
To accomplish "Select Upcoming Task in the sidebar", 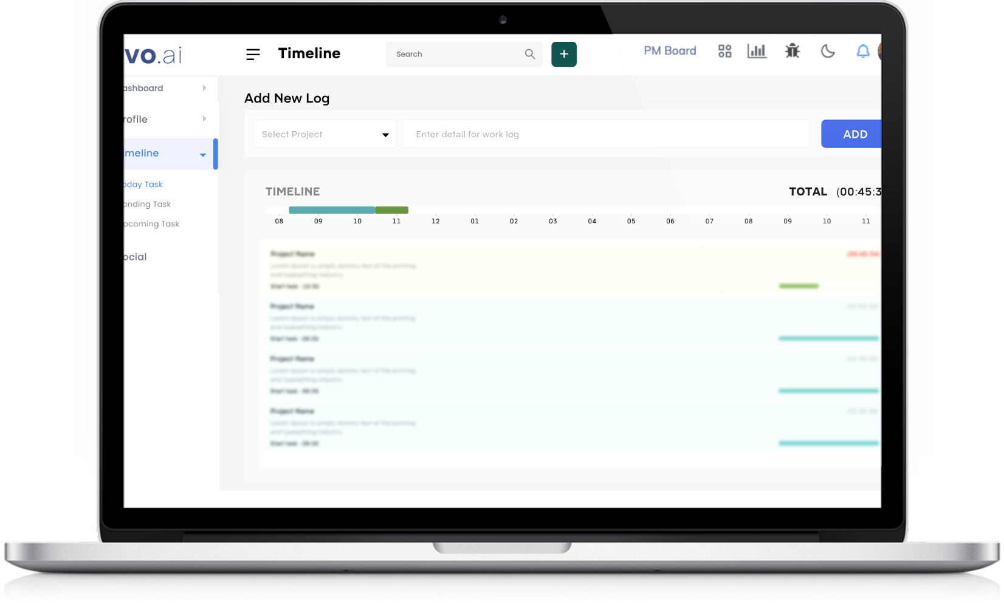I will (151, 224).
